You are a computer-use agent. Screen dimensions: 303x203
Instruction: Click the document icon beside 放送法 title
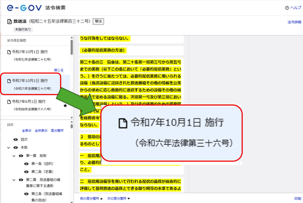pos(9,21)
